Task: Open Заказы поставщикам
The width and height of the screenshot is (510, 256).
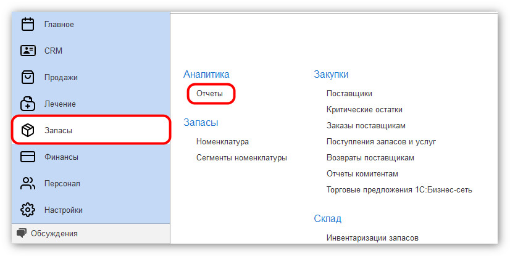Action: [x=366, y=125]
